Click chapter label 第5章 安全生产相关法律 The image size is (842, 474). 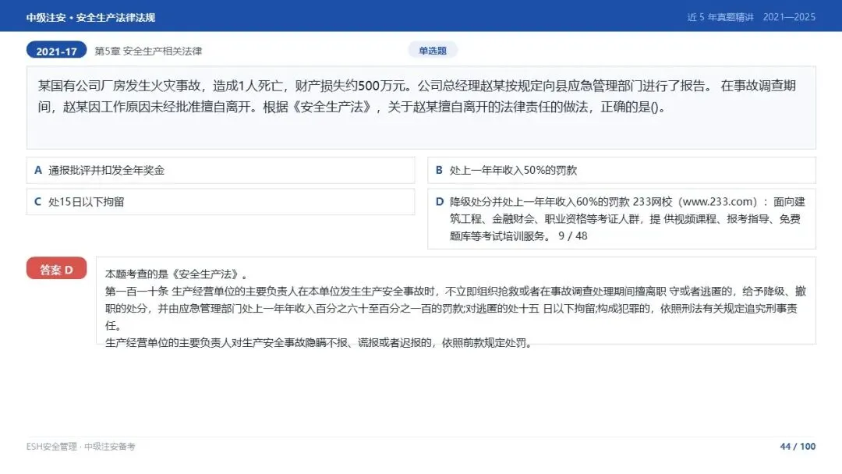point(148,51)
